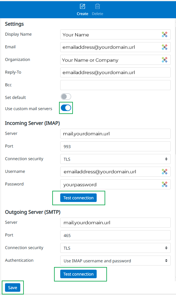176x295 pixels.
Task: Enable the Set default toggle
Action: click(66, 97)
